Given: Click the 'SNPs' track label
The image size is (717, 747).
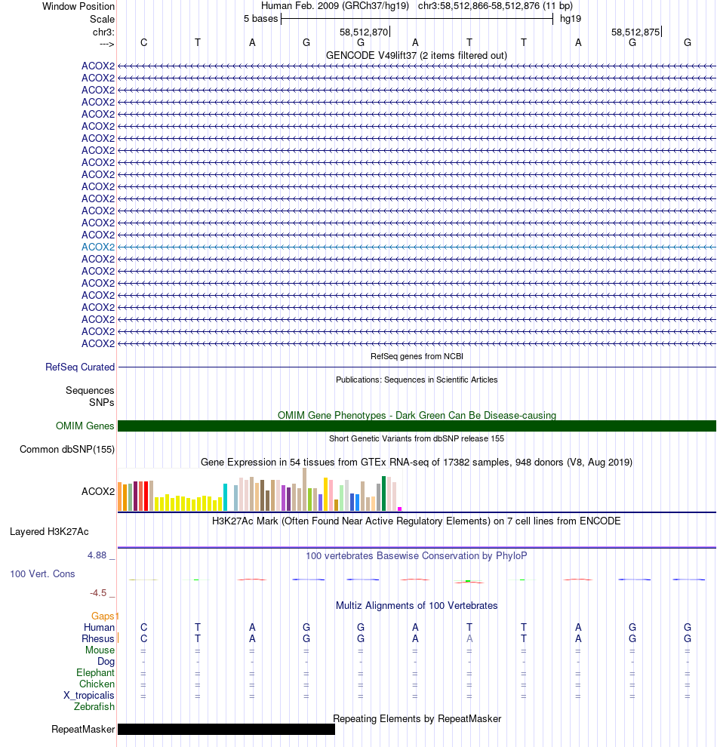Looking at the screenshot, I should click(101, 403).
